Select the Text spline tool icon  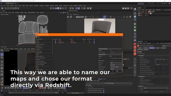135,20
